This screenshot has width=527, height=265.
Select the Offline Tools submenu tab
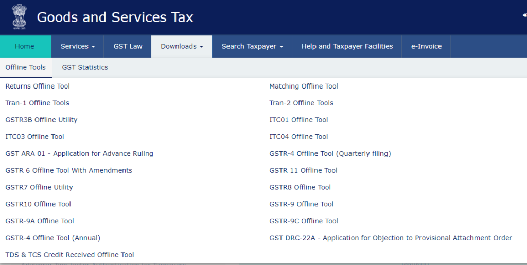(26, 67)
